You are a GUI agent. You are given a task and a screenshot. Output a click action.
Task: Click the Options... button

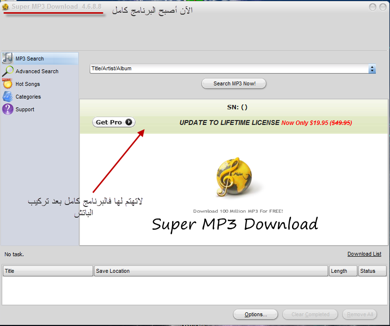(255, 314)
